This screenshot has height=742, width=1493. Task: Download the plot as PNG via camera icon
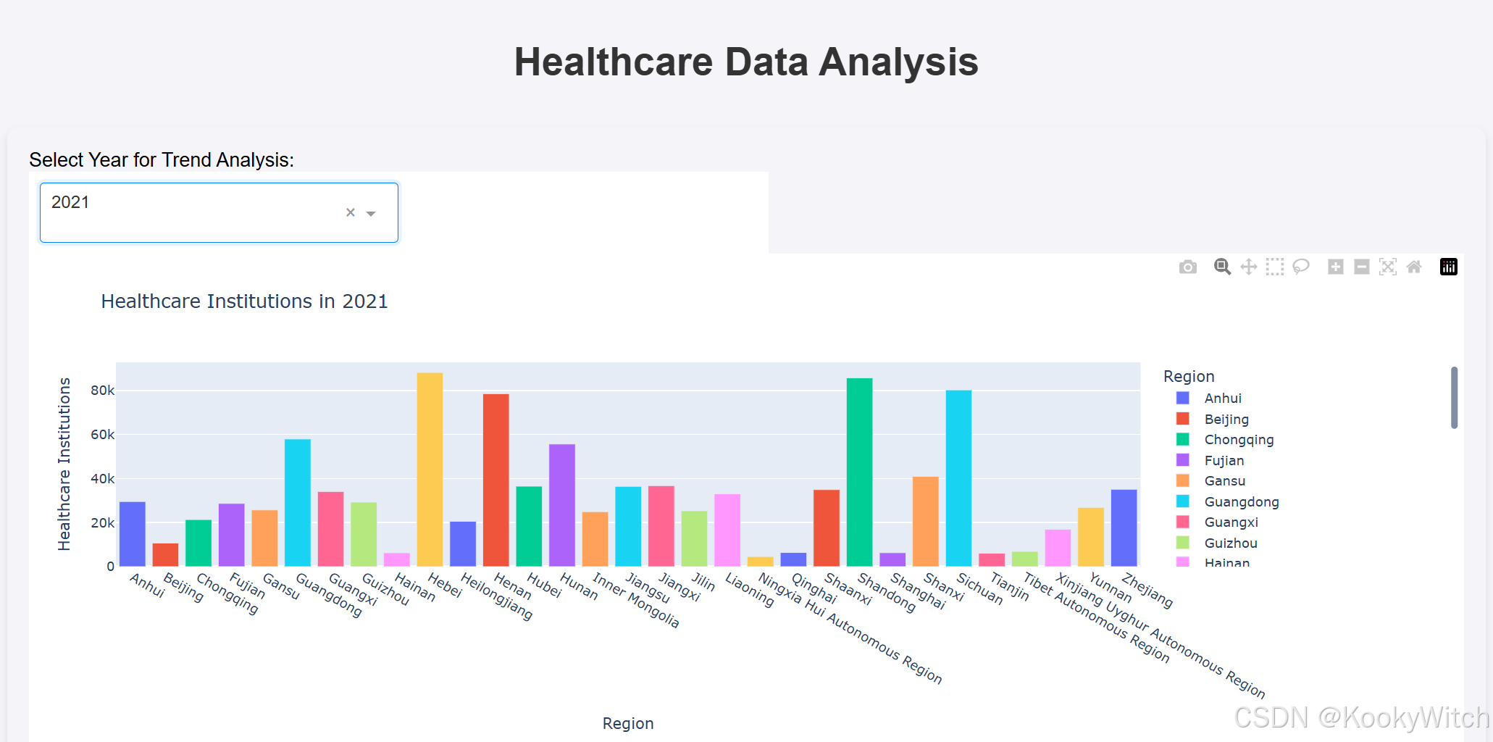pyautogui.click(x=1187, y=267)
